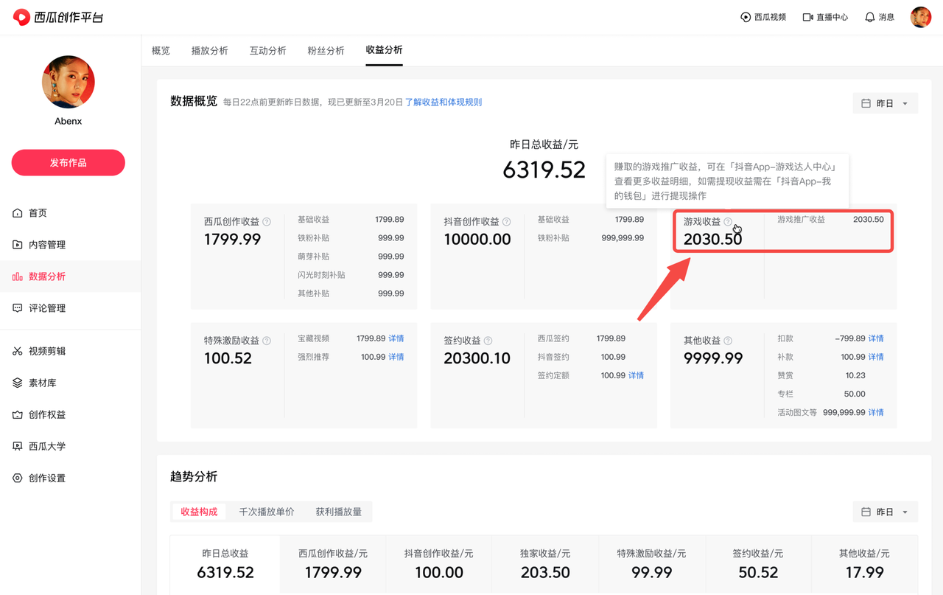
Task: Select the 独家收益/元 trend card
Action: 545,565
